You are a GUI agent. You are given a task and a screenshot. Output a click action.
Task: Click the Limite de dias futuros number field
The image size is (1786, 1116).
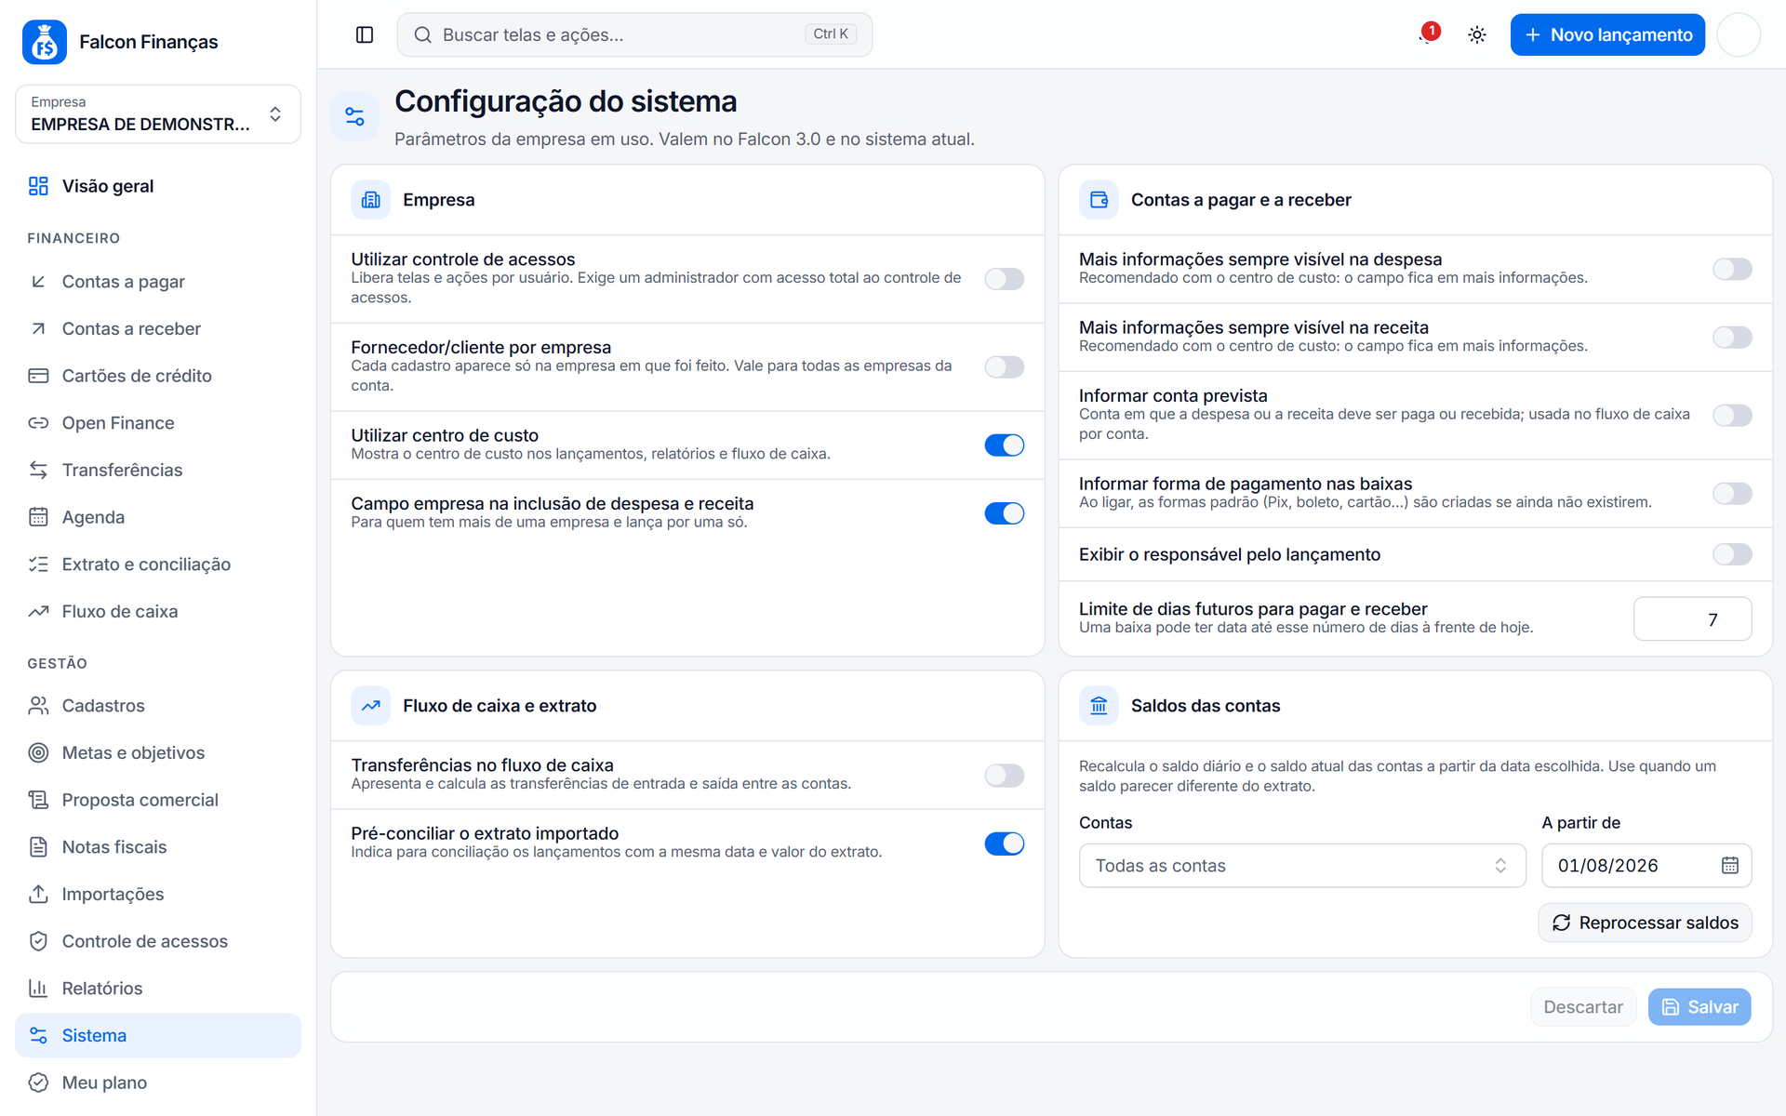[1692, 619]
